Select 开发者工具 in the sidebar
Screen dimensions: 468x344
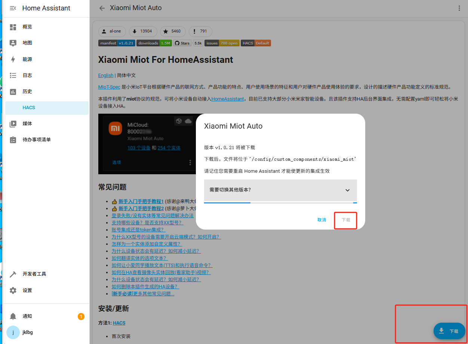coord(47,274)
